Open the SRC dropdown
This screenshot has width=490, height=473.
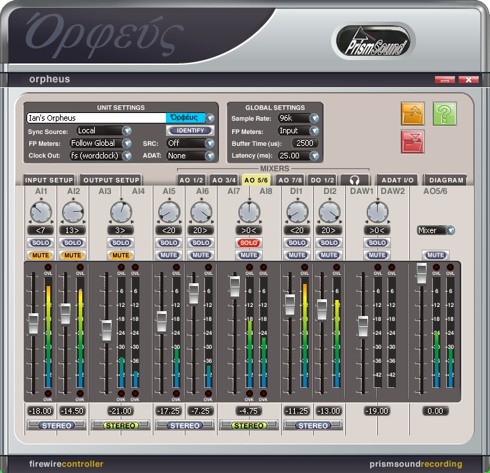coord(210,143)
